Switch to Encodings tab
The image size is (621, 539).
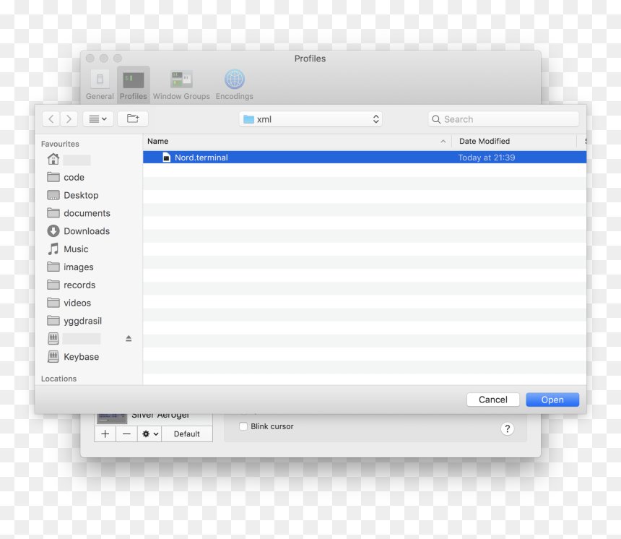(x=235, y=85)
